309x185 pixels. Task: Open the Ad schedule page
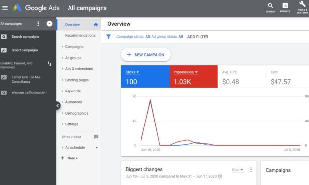click(x=75, y=147)
